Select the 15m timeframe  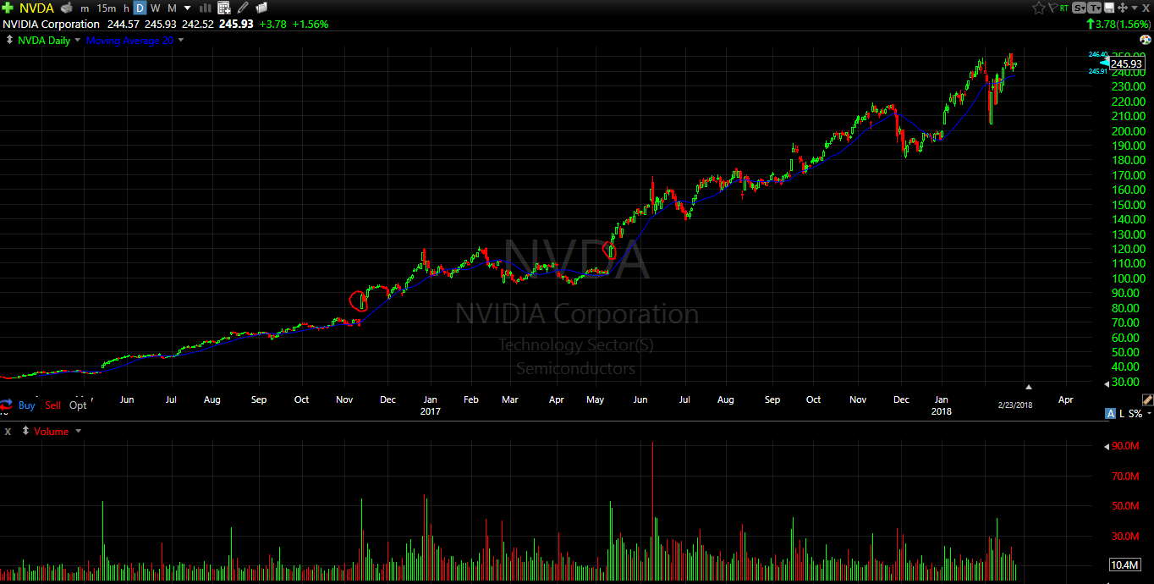click(107, 8)
